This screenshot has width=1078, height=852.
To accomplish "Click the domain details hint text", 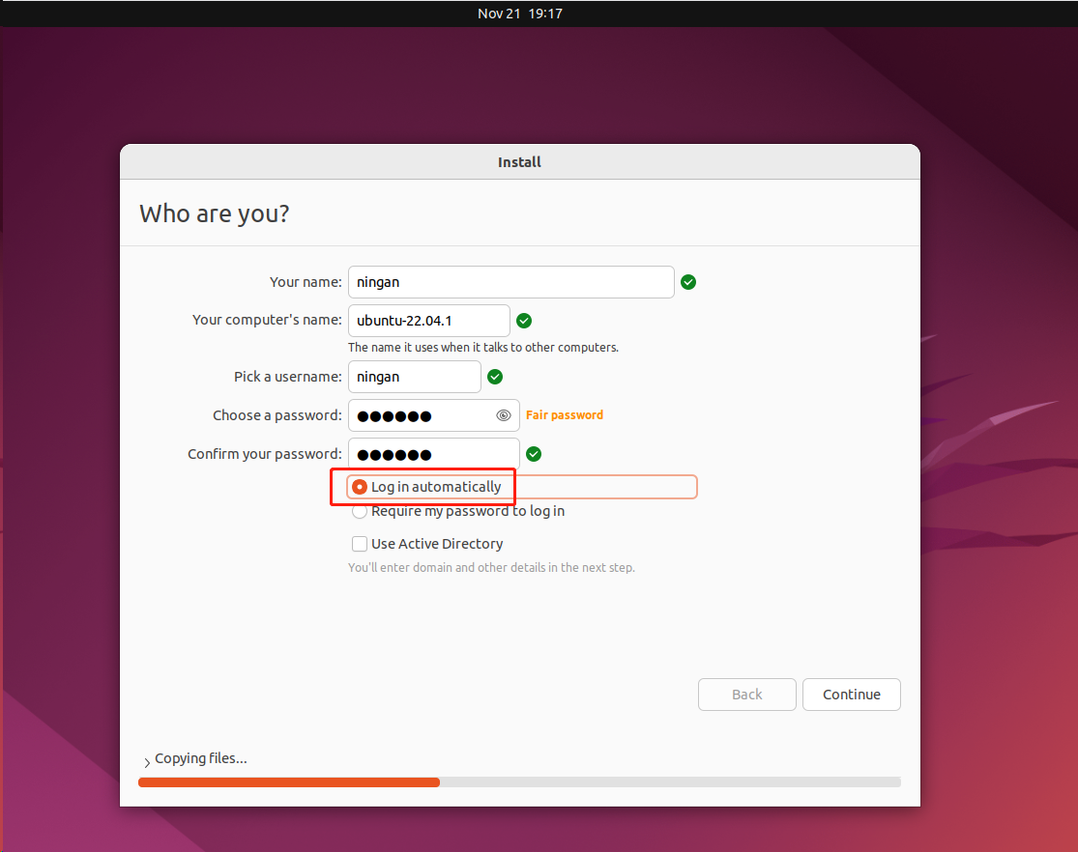I will [491, 568].
